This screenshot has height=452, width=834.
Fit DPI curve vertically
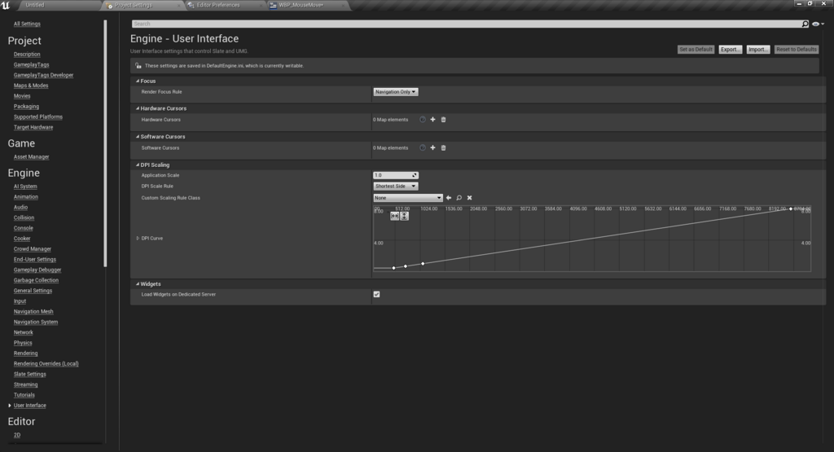pos(404,216)
